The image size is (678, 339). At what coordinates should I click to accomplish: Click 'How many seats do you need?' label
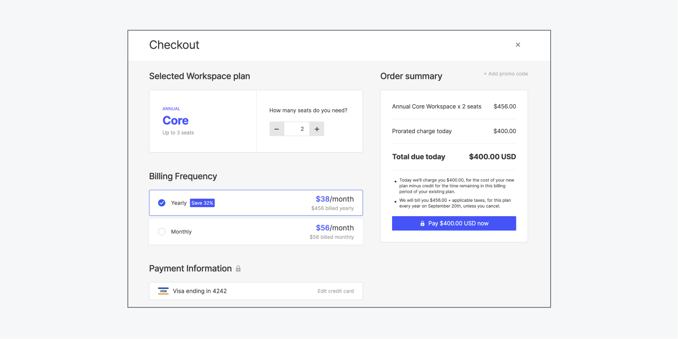coord(309,110)
